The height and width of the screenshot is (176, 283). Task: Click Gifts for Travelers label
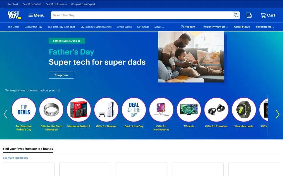point(216,126)
